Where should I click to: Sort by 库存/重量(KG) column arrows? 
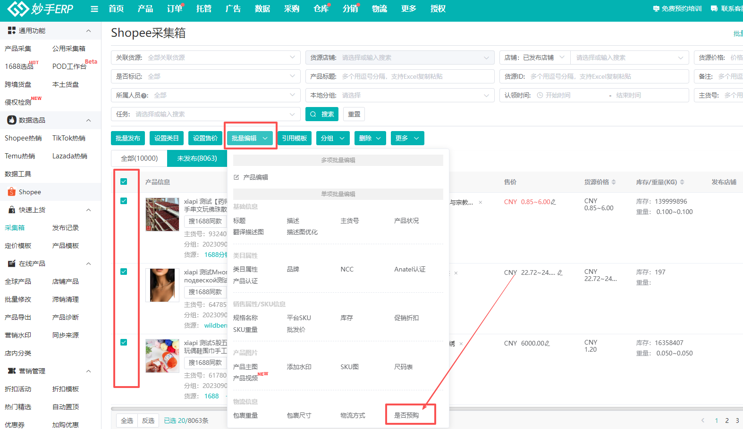pyautogui.click(x=682, y=182)
